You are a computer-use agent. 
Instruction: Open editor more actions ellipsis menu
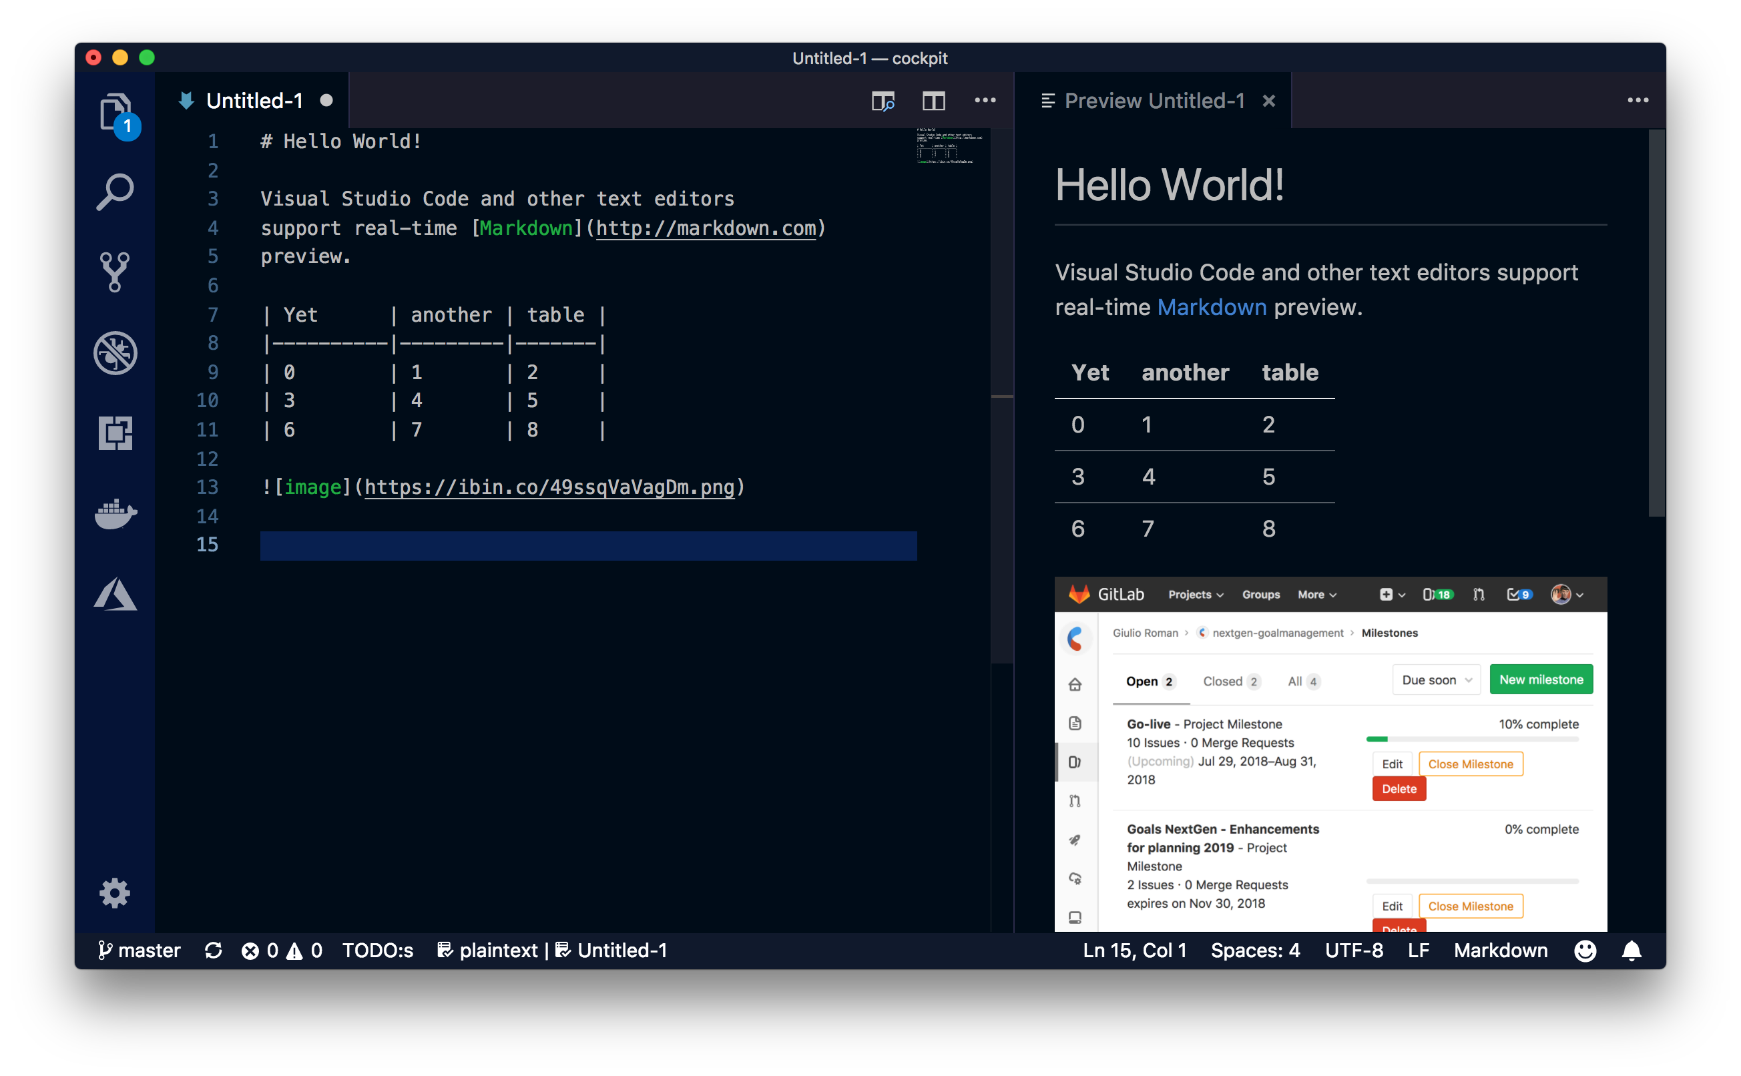pyautogui.click(x=985, y=100)
